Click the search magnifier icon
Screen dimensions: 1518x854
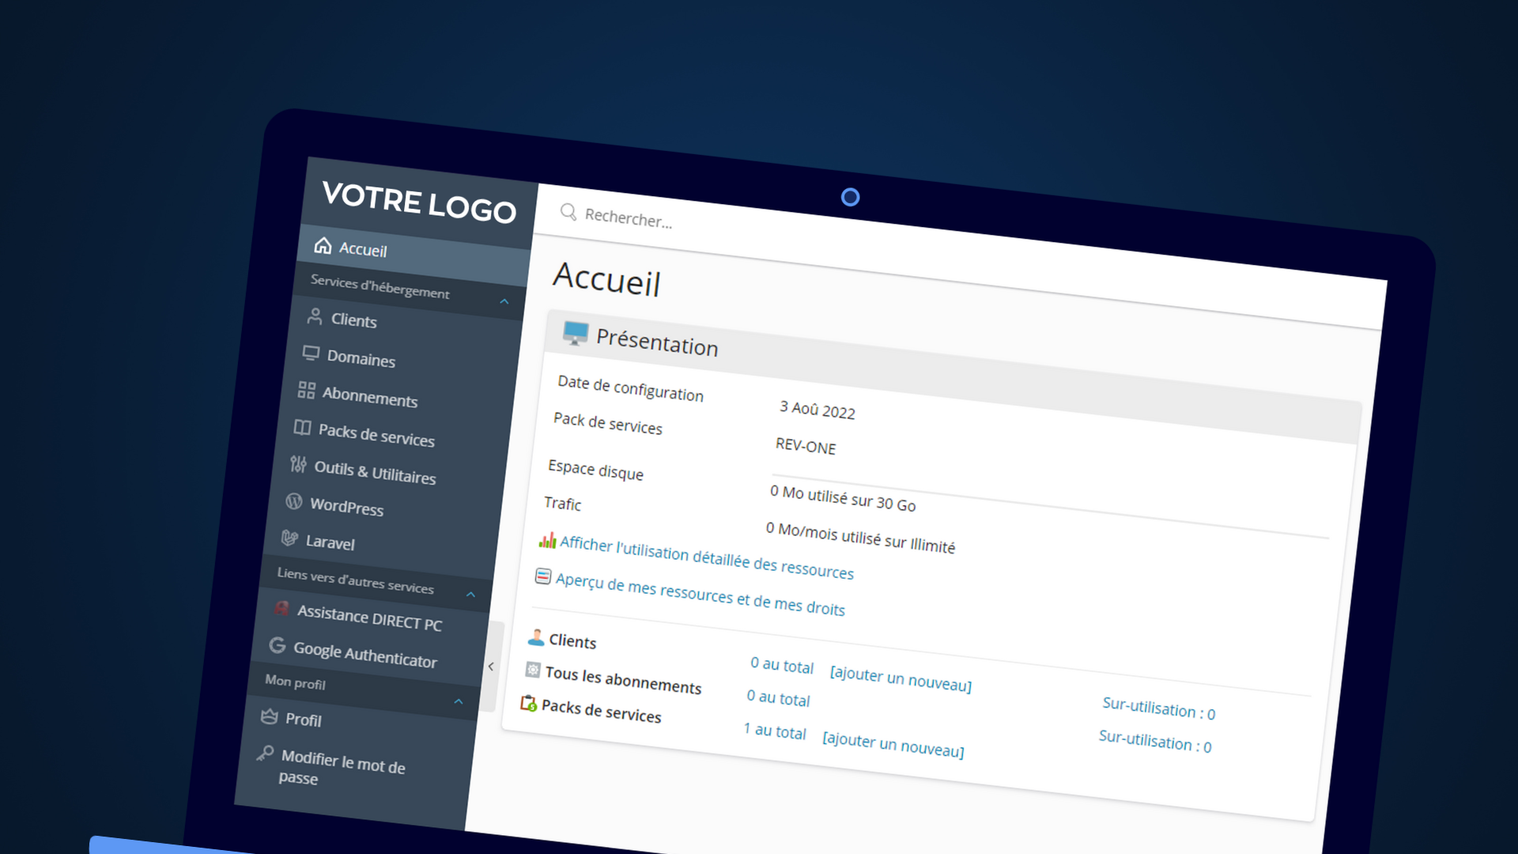(x=568, y=211)
